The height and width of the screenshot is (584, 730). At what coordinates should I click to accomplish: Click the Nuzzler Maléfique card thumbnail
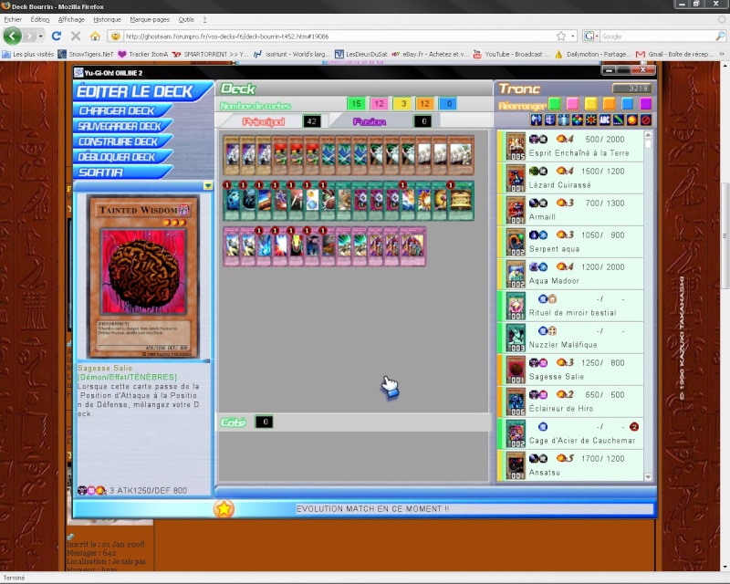pyautogui.click(x=516, y=338)
